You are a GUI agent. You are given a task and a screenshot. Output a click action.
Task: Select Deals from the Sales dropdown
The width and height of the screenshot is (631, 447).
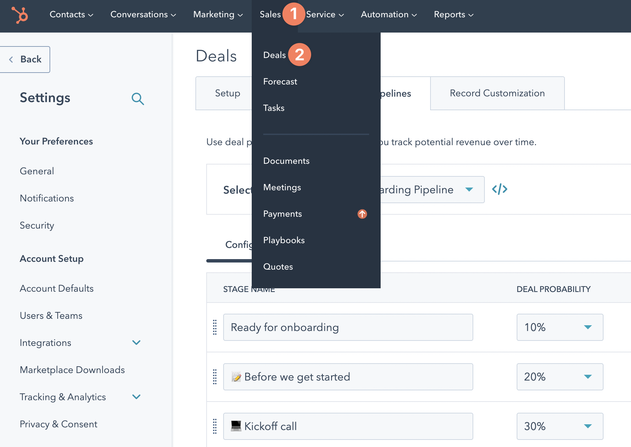point(274,55)
